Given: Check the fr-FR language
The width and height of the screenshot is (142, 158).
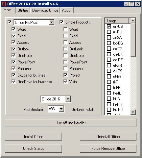Looking at the screenshot, I should (109, 88).
